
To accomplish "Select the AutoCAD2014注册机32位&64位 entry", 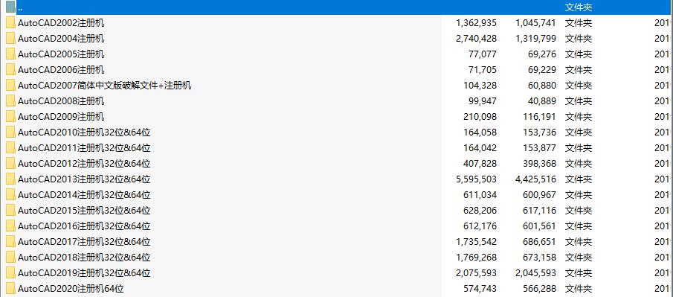I will 84,195.
